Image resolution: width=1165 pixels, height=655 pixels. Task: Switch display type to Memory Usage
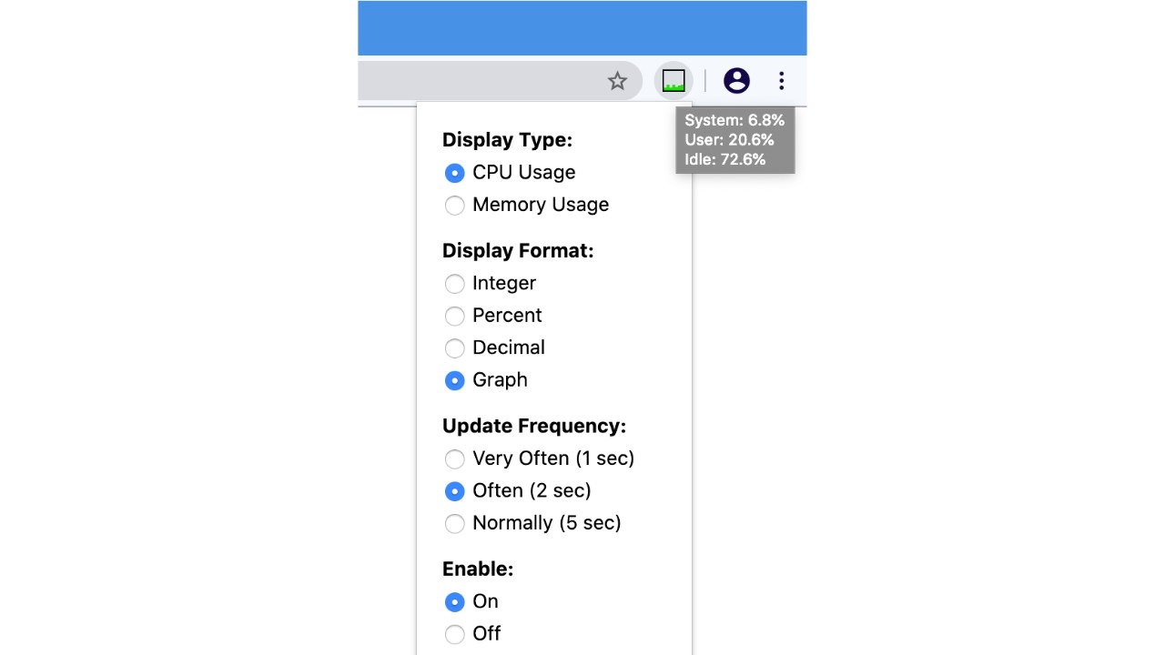click(x=454, y=206)
